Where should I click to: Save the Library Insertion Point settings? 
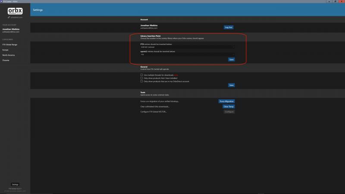coord(231,59)
